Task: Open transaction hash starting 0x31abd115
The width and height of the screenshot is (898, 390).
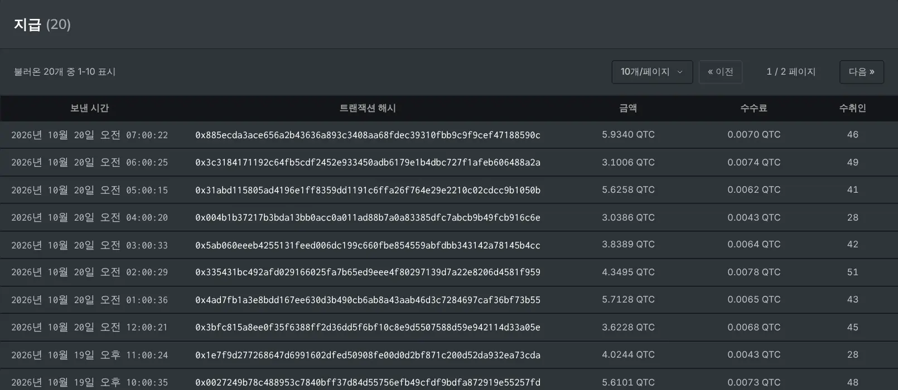Action: (368, 190)
